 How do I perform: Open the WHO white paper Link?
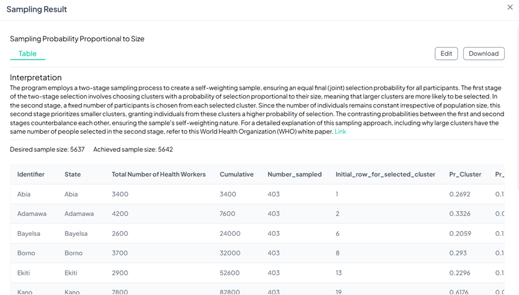340,132
